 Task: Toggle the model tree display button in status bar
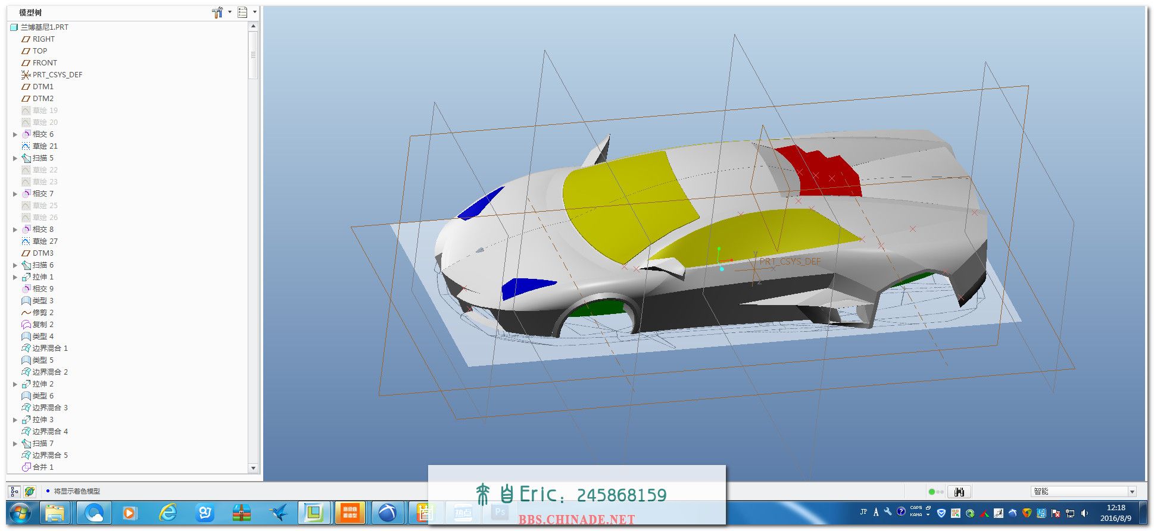click(15, 491)
